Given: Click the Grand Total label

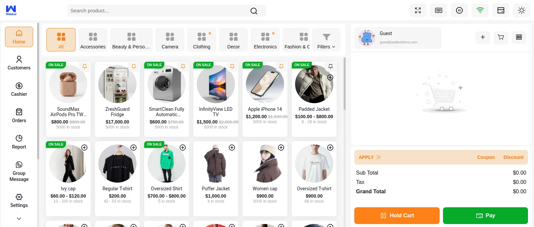Looking at the screenshot, I should [x=371, y=191].
